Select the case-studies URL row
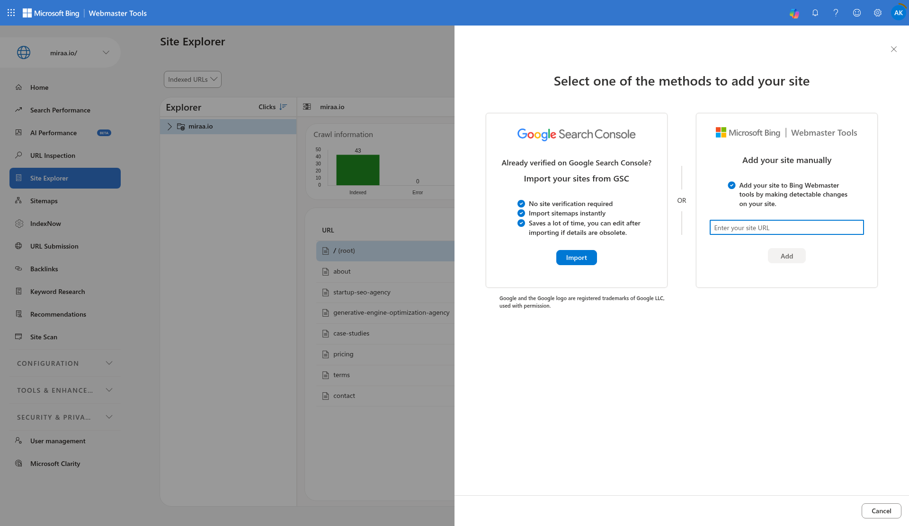Viewport: 909px width, 526px height. pos(385,334)
